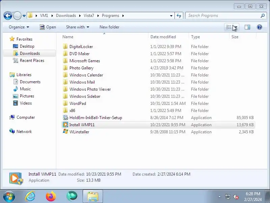Open the green app on the taskbar

coord(72,196)
